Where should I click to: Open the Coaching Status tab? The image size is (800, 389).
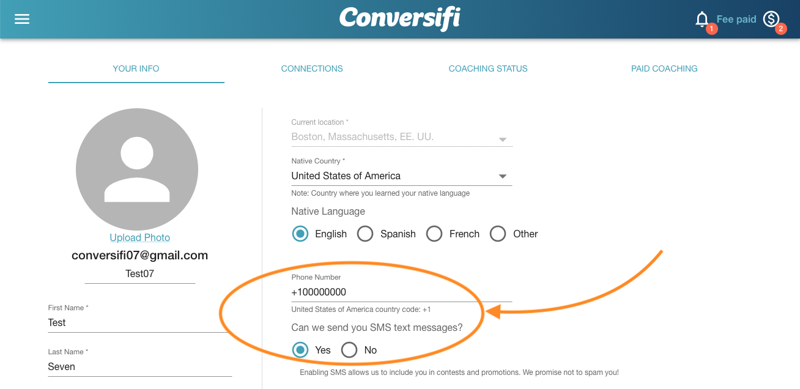click(x=488, y=69)
